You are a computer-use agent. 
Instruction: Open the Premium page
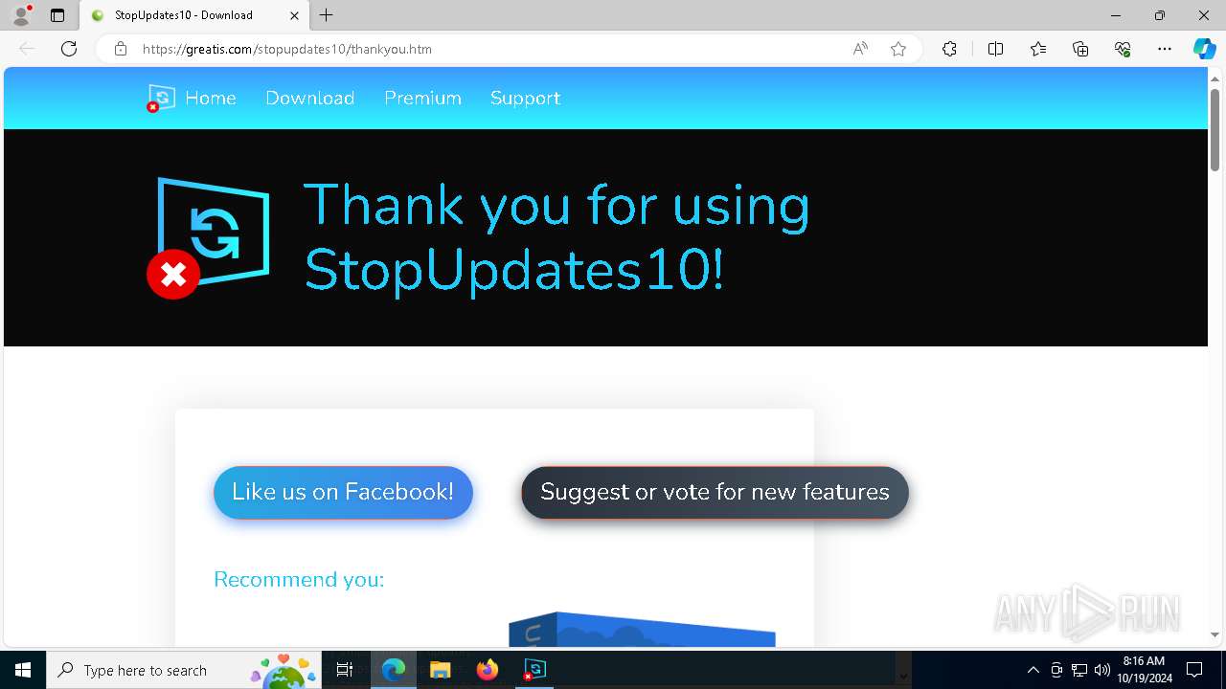point(422,98)
